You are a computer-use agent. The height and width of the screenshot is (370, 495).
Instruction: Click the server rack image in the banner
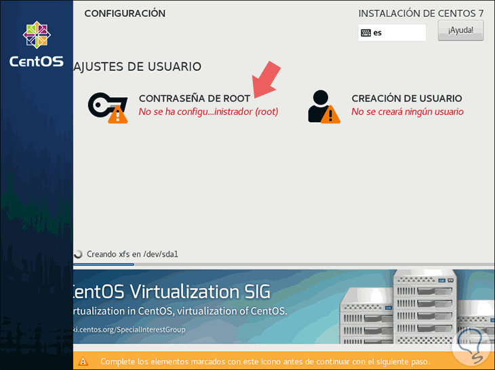pyautogui.click(x=417, y=307)
